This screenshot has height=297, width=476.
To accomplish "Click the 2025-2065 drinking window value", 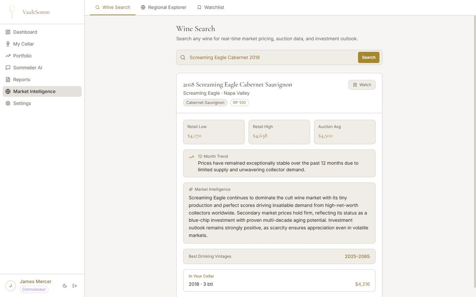I will click(357, 257).
